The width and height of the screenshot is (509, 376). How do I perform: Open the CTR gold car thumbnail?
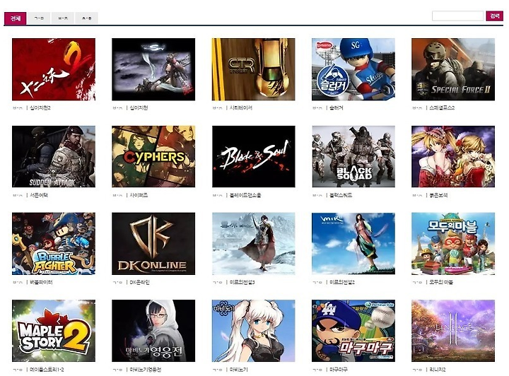pyautogui.click(x=254, y=69)
